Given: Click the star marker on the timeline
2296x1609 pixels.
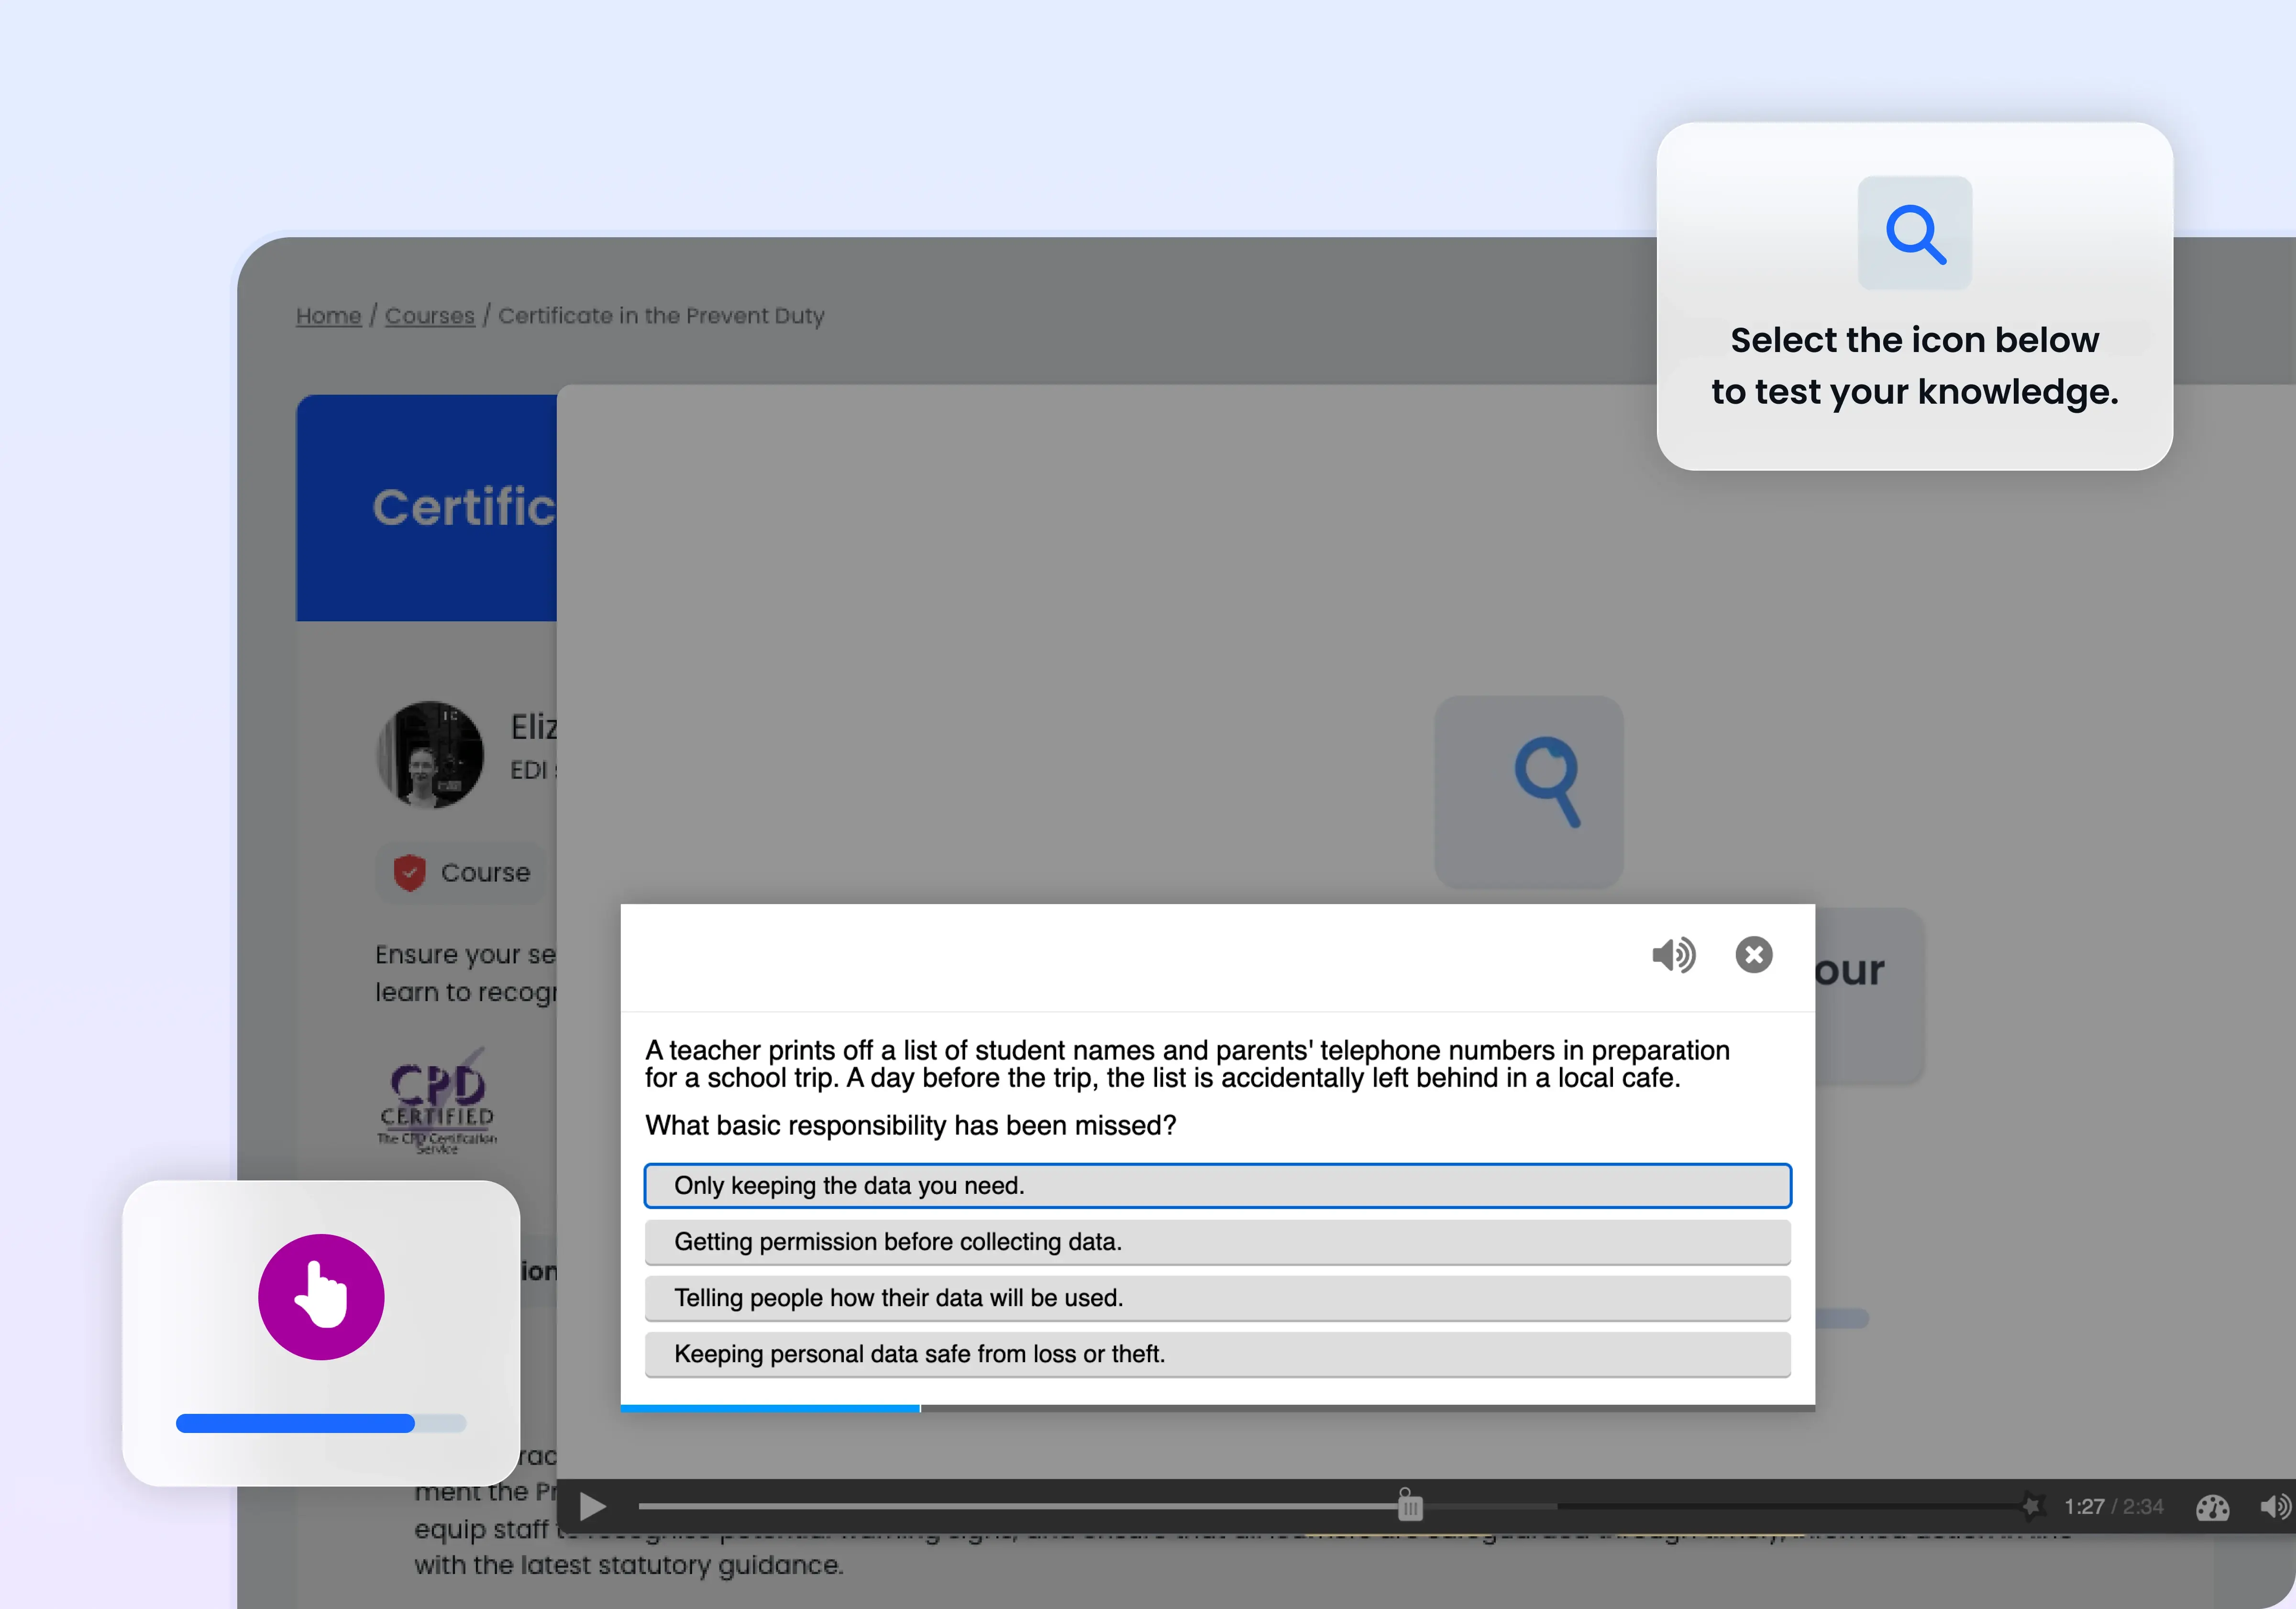Looking at the screenshot, I should pyautogui.click(x=2032, y=1505).
